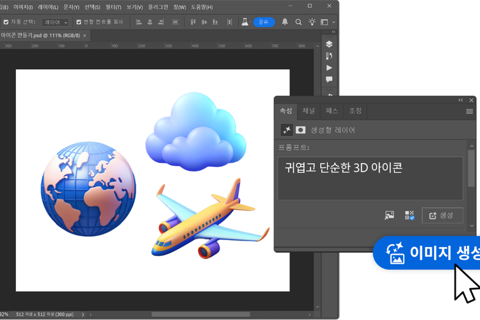The image size is (480, 320).
Task: Click the 512 픽셀 x 512 픽셀 status text
Action: 45,314
